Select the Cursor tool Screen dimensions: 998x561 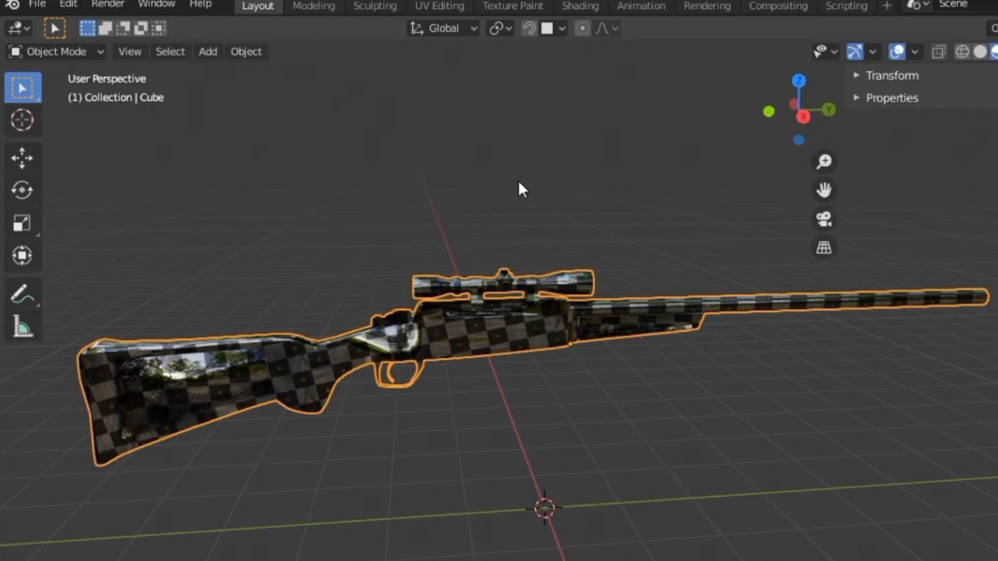[x=22, y=120]
